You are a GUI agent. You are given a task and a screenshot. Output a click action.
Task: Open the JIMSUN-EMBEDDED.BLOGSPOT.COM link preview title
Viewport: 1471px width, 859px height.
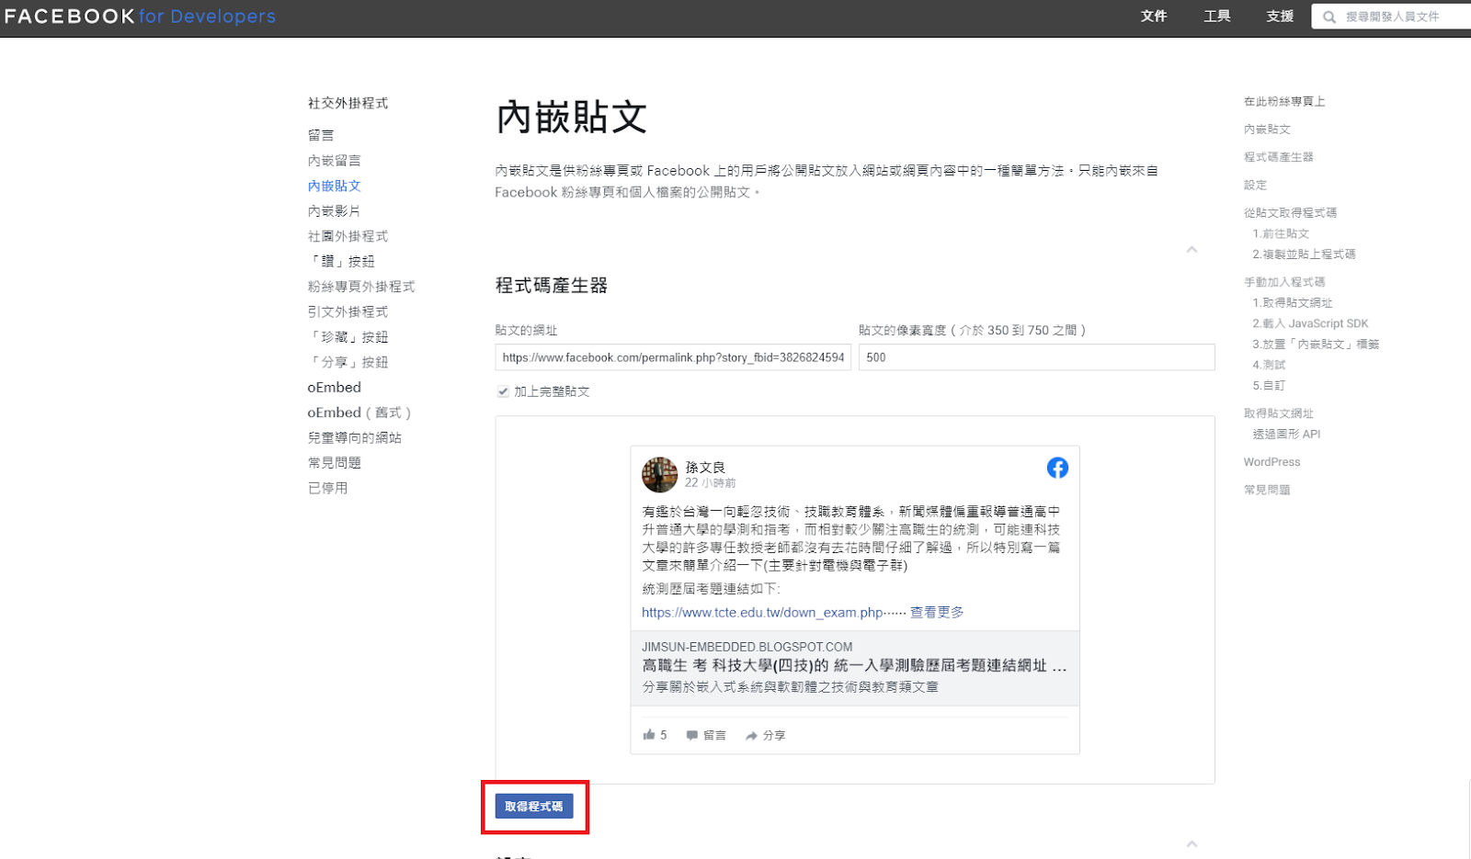pyautogui.click(x=854, y=665)
